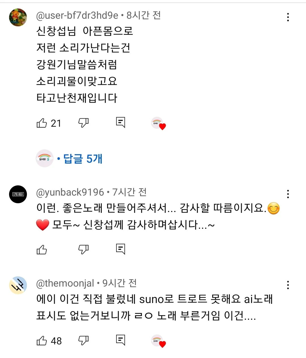
Task: Like the @yunback9196 comment
Action: pyautogui.click(x=42, y=249)
